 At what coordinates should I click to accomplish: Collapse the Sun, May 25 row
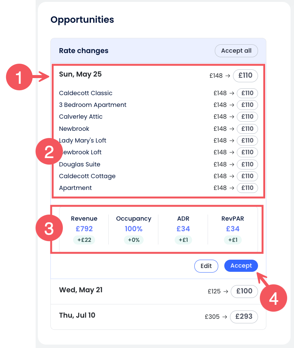80,74
